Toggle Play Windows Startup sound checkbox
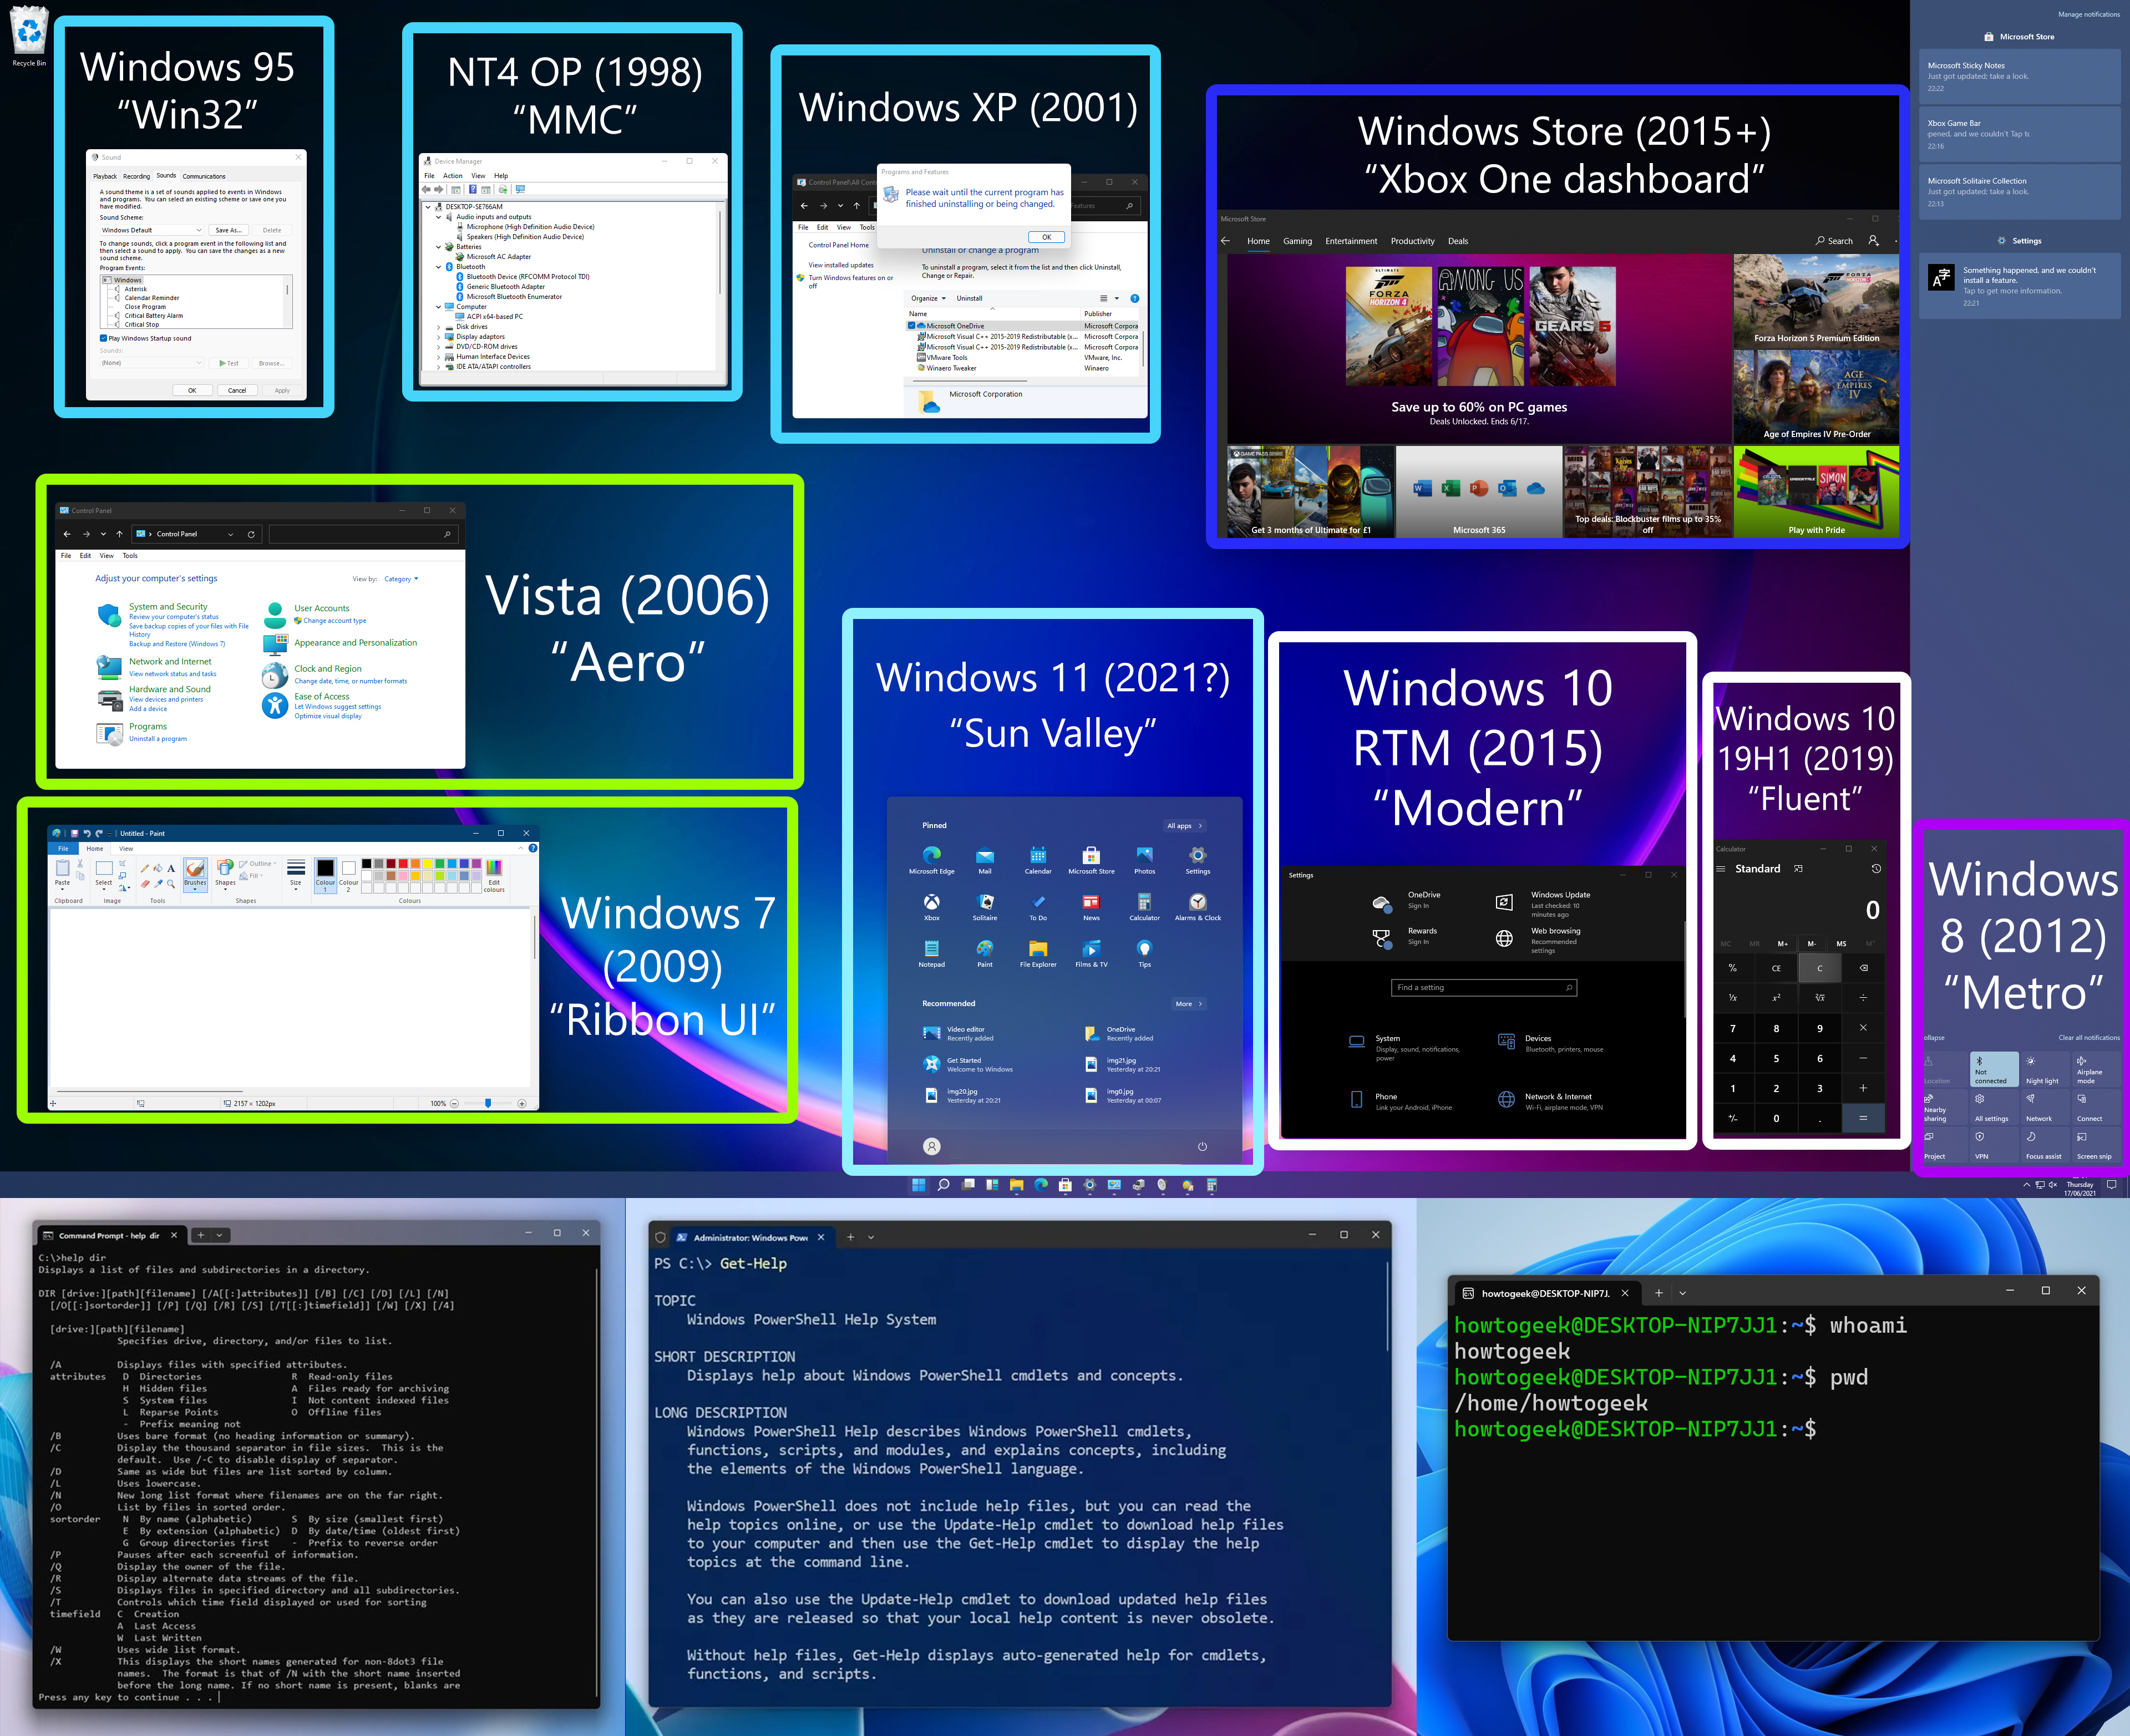Viewport: 2130px width, 1736px height. click(104, 338)
